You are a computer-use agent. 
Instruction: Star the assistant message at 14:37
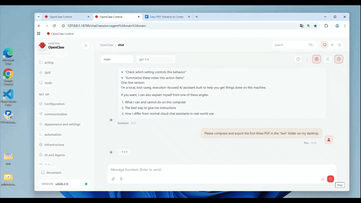click(x=111, y=120)
